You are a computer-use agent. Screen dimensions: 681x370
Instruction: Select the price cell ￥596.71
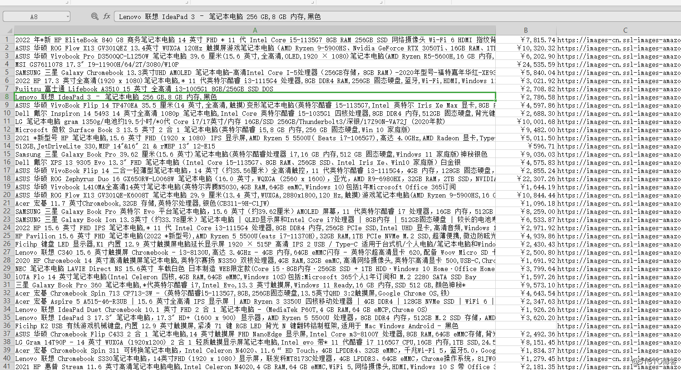pos(526,146)
